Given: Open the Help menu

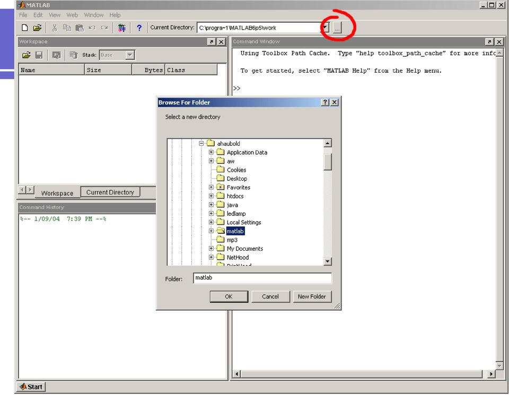Looking at the screenshot, I should [115, 15].
